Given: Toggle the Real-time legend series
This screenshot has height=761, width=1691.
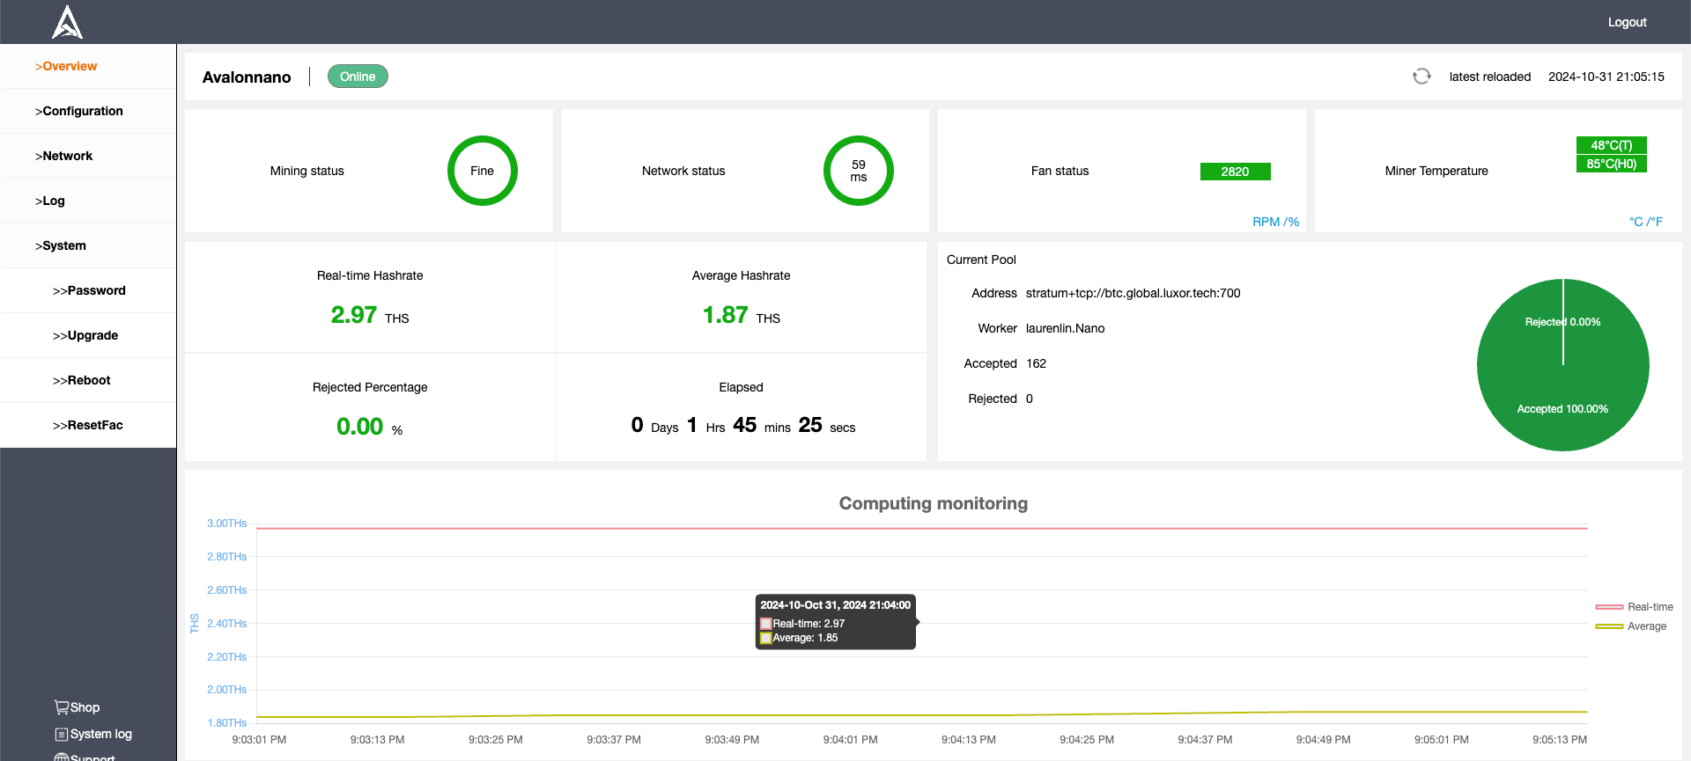Looking at the screenshot, I should [1634, 607].
